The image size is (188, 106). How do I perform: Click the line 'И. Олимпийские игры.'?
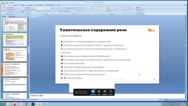coord(73,63)
